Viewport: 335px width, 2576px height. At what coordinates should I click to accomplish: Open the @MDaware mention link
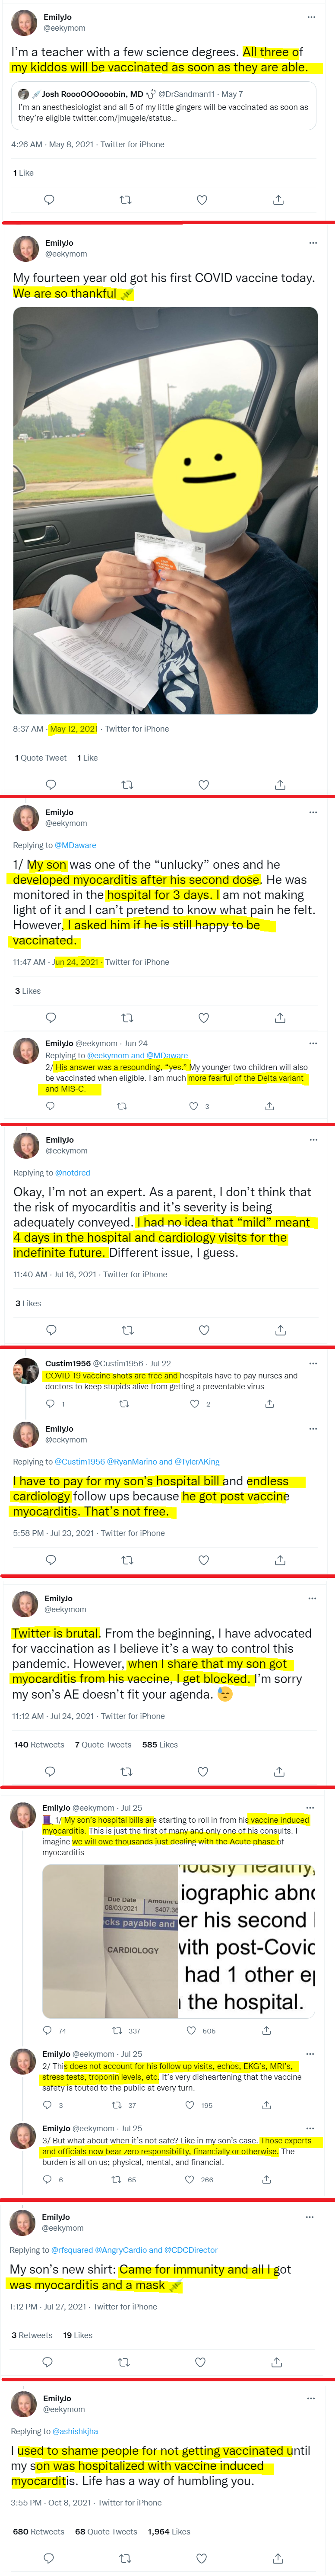click(76, 845)
